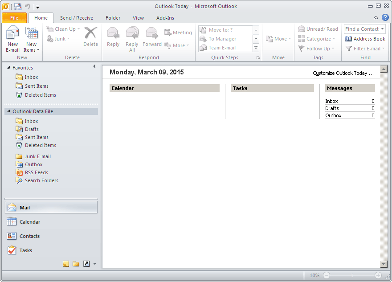Open the Move dropdown

(278, 39)
